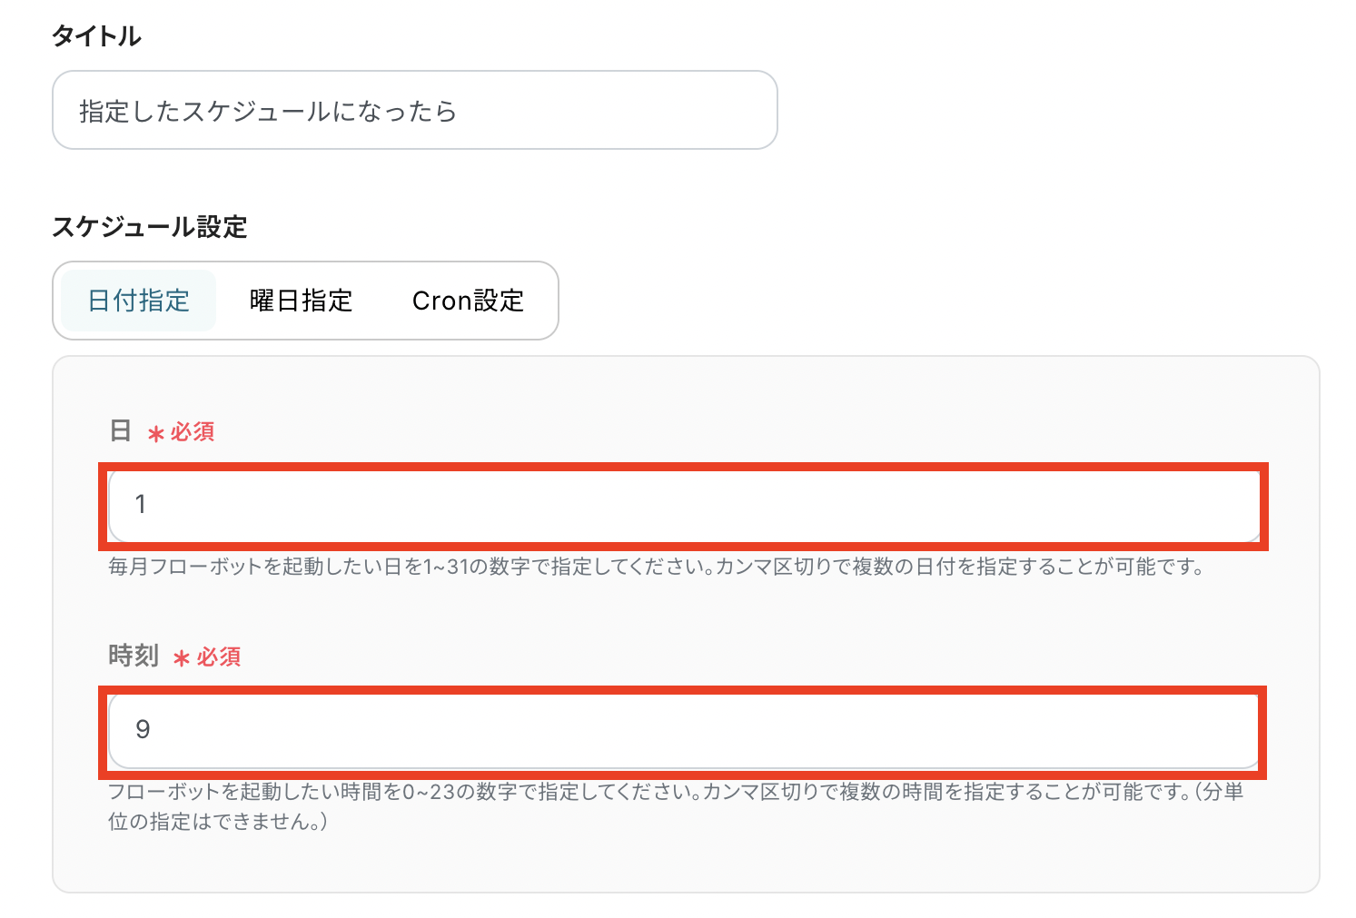Click the タイトル label text

point(96,36)
